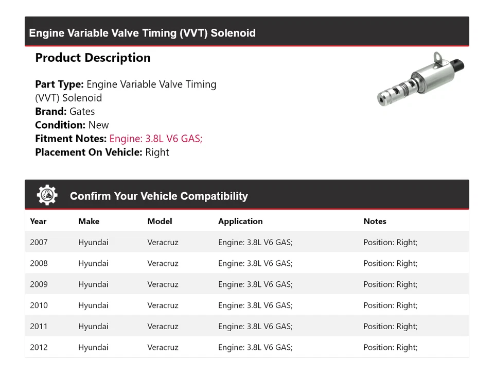Screen dimensions: 494x374
Task: Click the Placement On Vehicle: Right line
Action: [x=102, y=152]
